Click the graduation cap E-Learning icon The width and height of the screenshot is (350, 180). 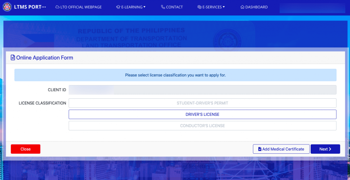(118, 7)
